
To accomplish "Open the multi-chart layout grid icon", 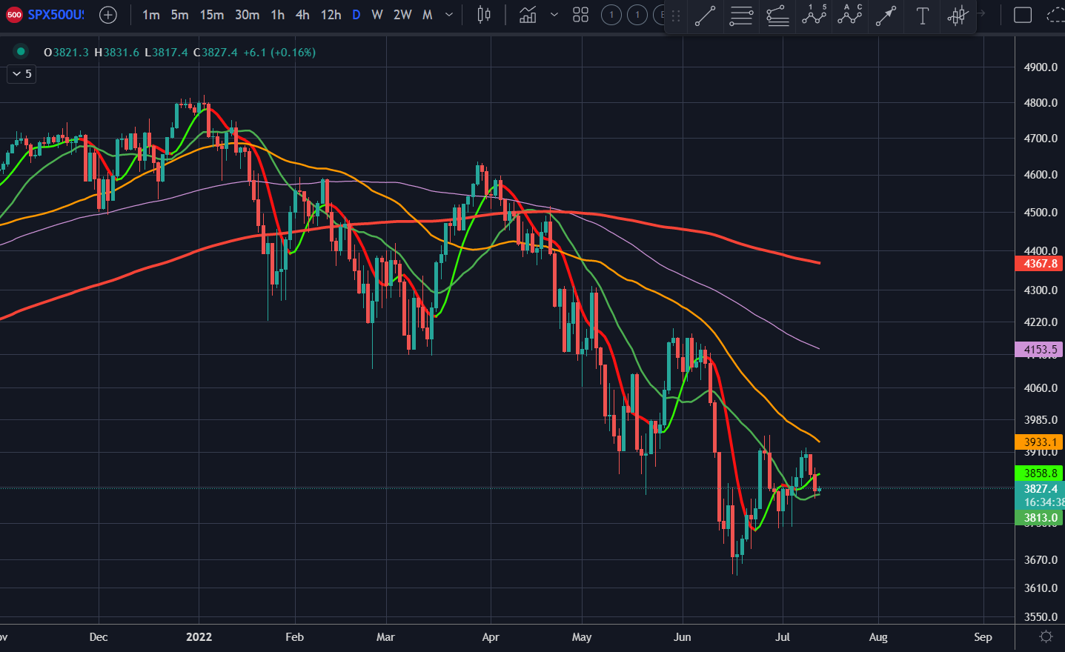I will point(580,14).
